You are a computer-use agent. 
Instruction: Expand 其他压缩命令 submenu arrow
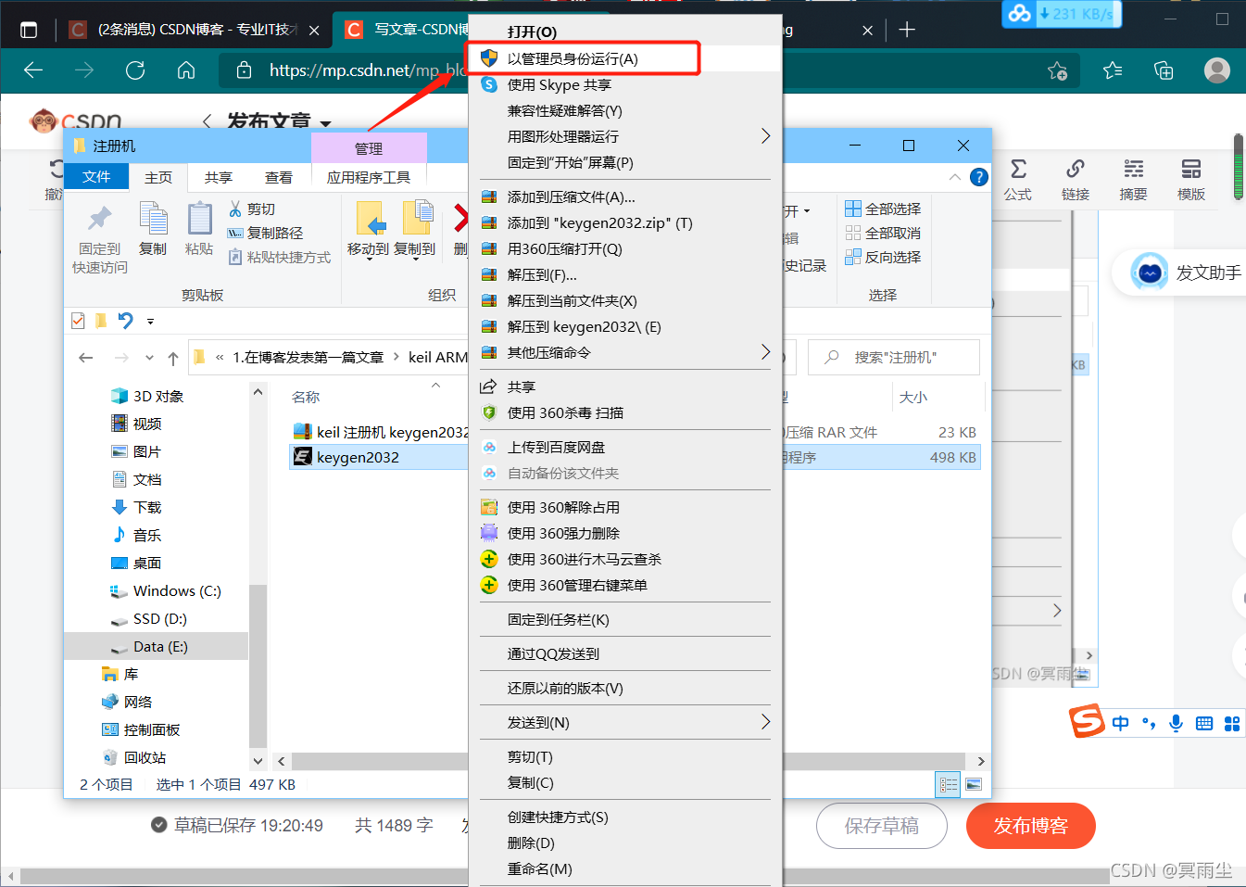click(765, 351)
